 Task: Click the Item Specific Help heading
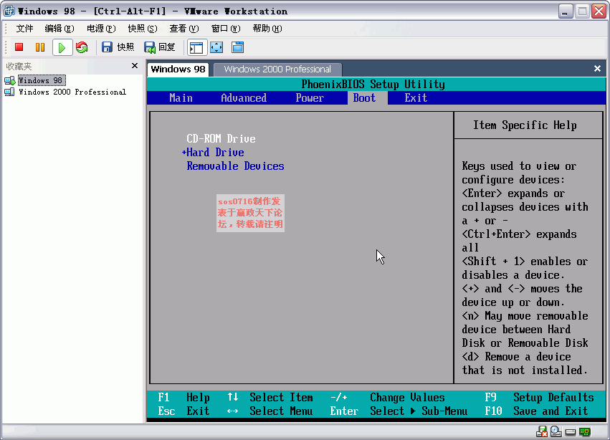(x=525, y=125)
